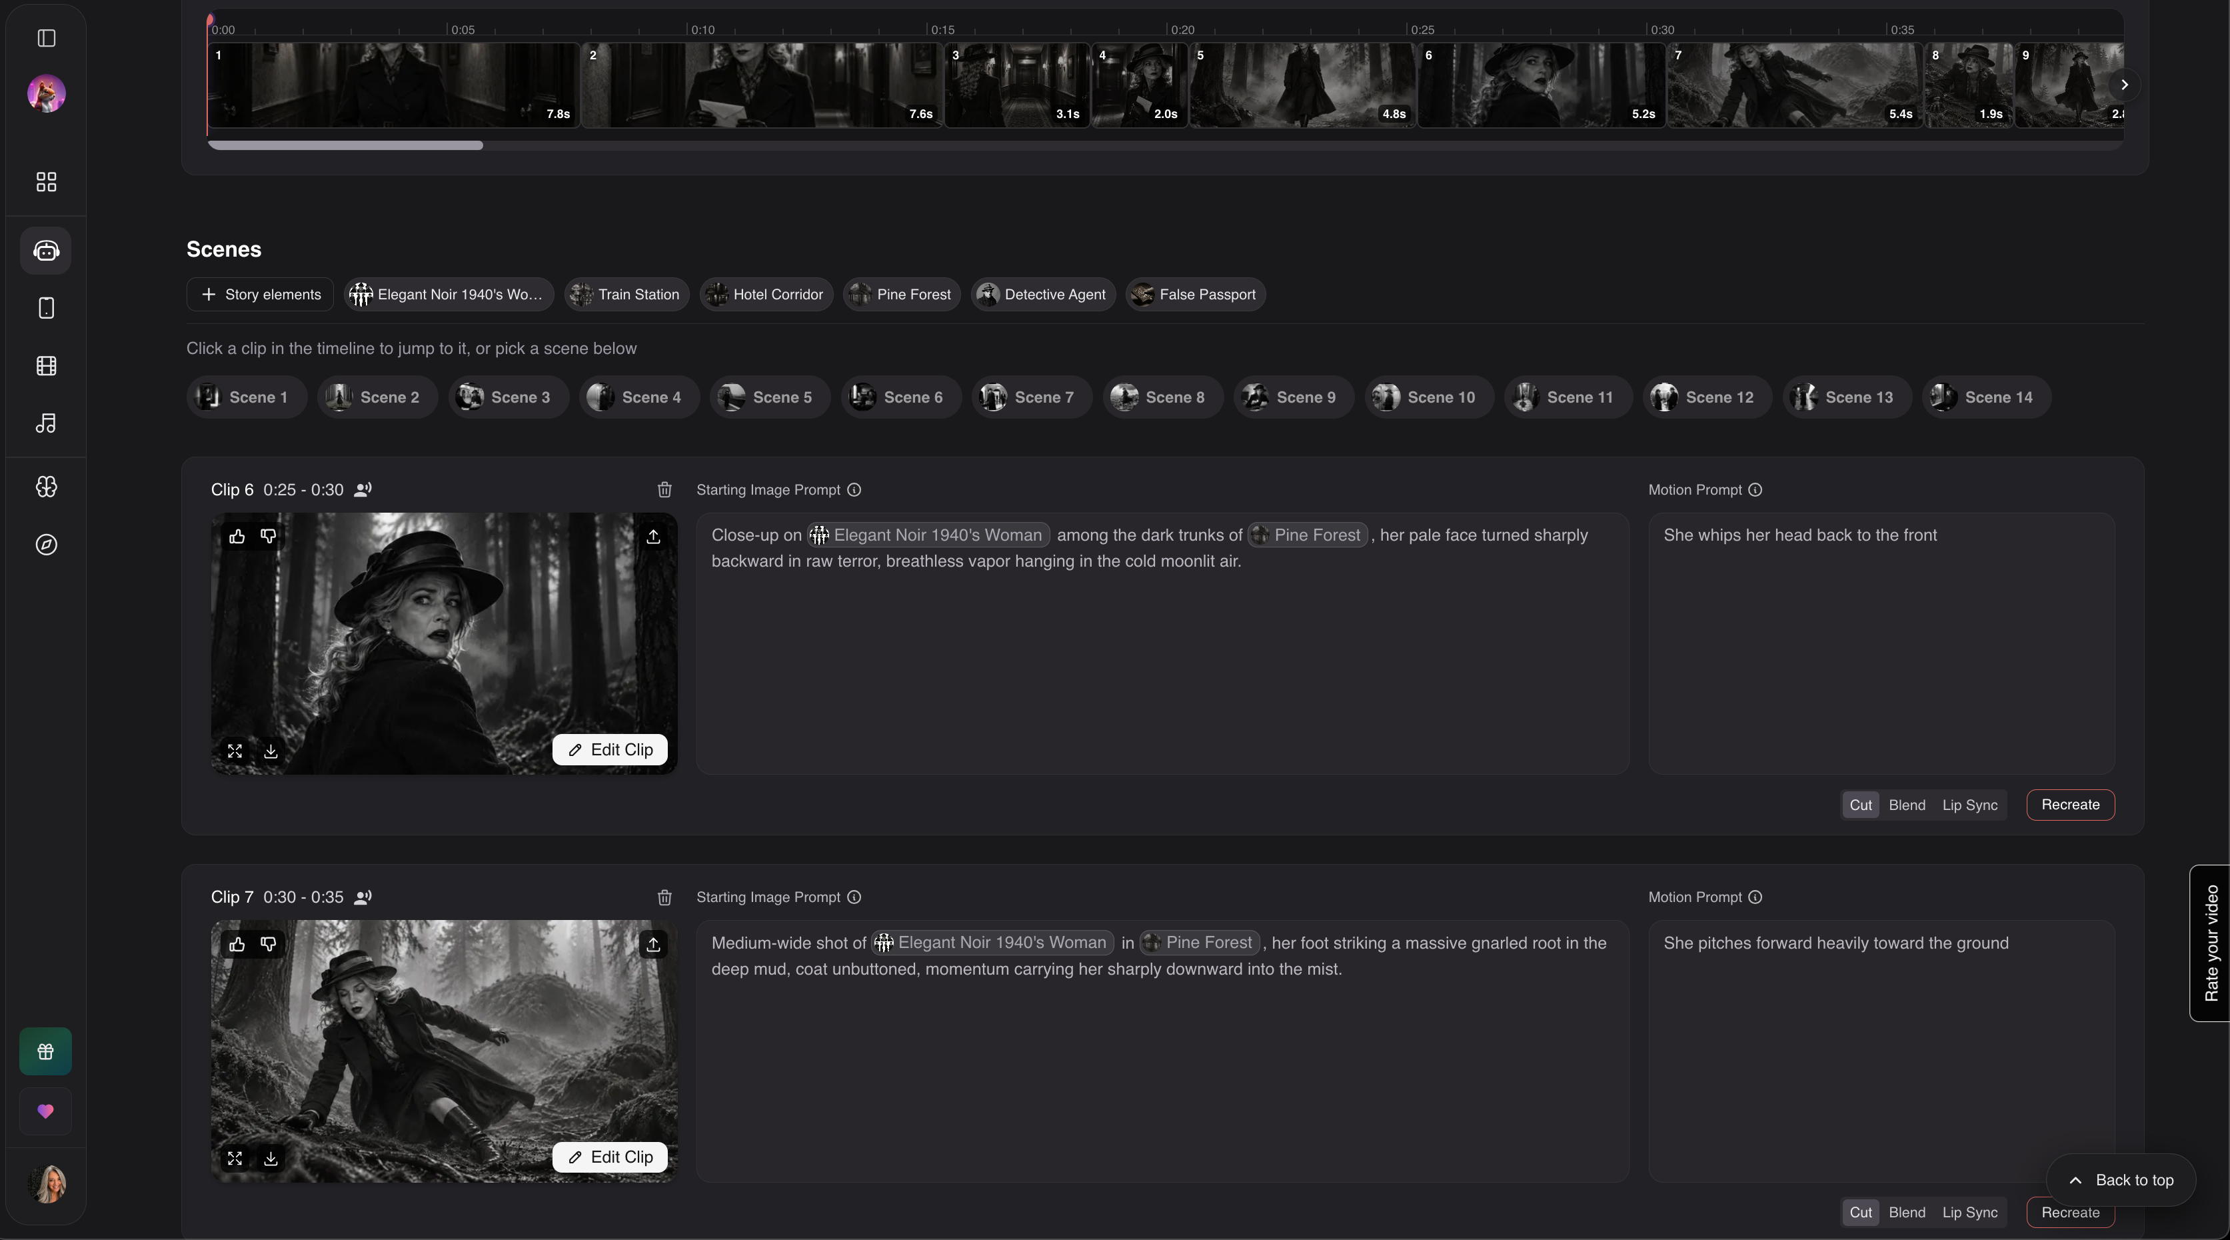Click the timeline horizontal scrollbar
The height and width of the screenshot is (1240, 2230).
coord(345,145)
